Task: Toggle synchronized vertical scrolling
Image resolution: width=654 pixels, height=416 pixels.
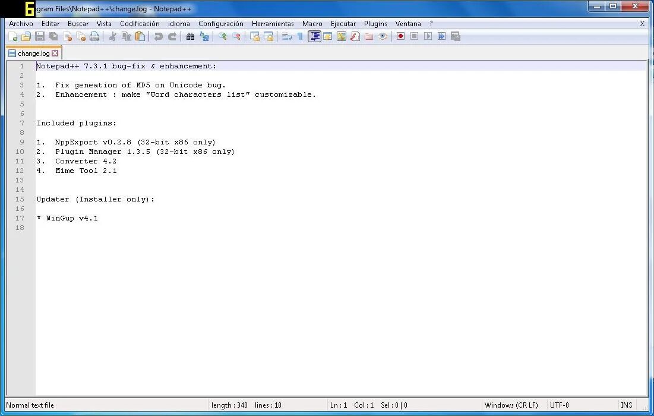Action: [x=254, y=37]
